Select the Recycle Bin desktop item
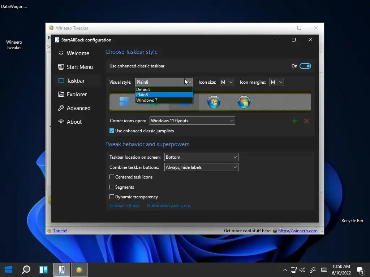This screenshot has height=277, width=370. (x=352, y=221)
